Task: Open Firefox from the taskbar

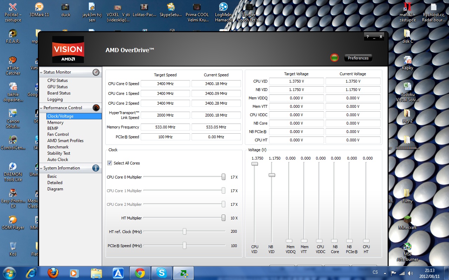Action: pos(53,273)
